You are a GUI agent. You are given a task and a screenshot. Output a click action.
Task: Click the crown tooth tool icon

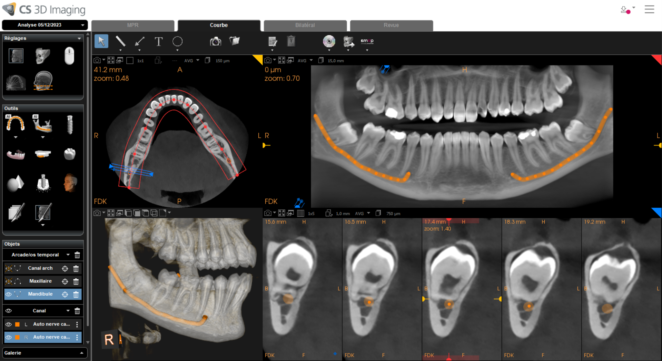70,154
